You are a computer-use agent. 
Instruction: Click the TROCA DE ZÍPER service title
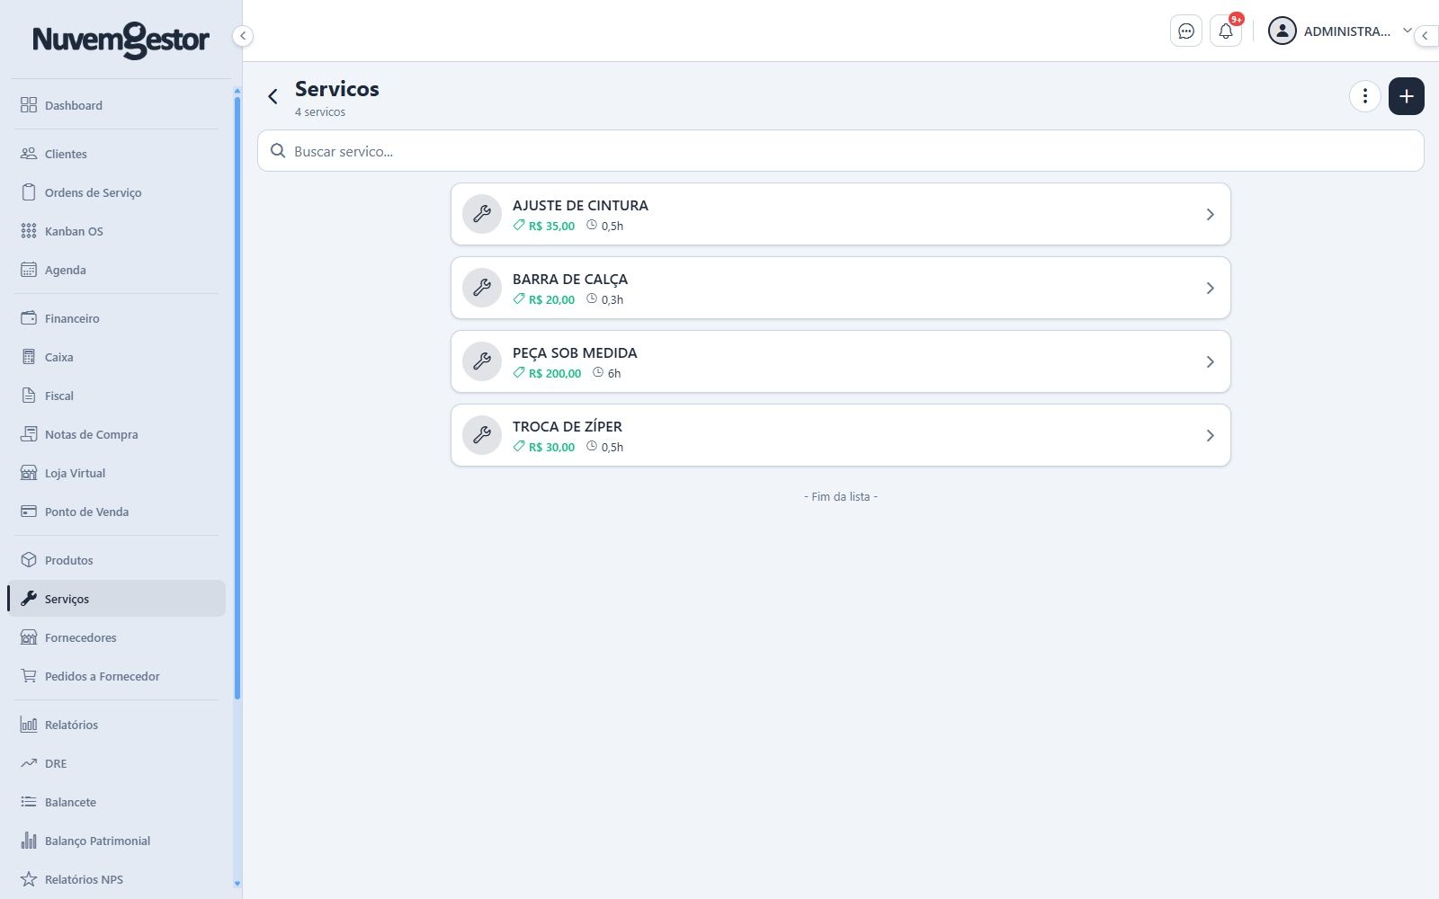point(568,426)
